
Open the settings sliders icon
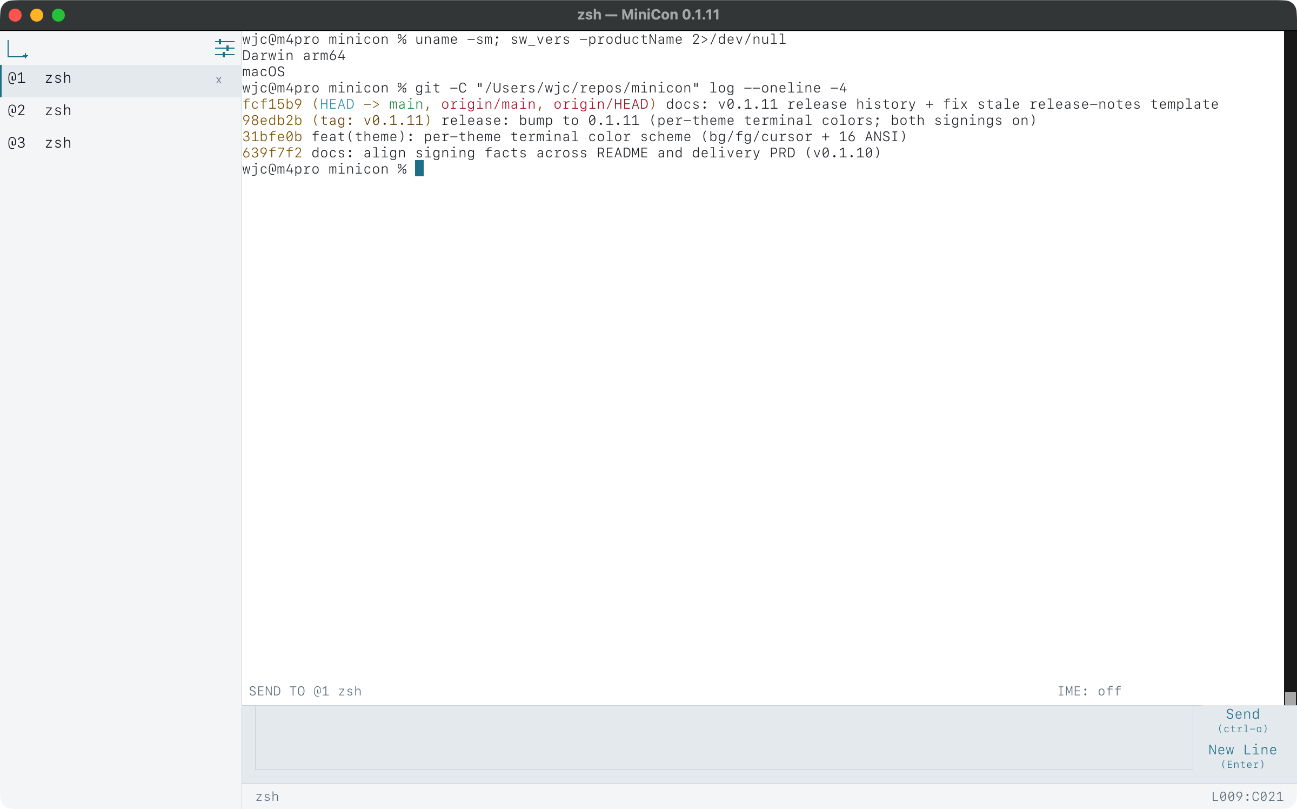click(x=224, y=49)
